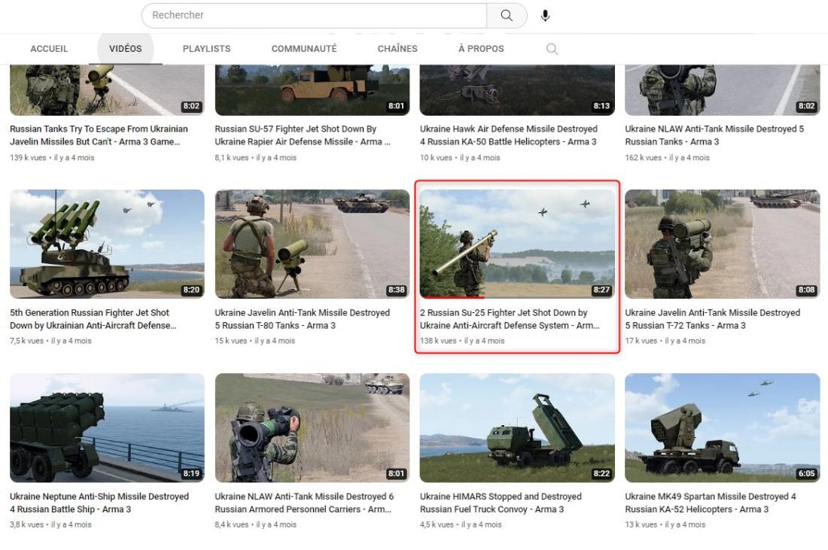
Task: Click title '5th Generation Russian Fighter Jet Shot Down'
Action: pyautogui.click(x=93, y=319)
